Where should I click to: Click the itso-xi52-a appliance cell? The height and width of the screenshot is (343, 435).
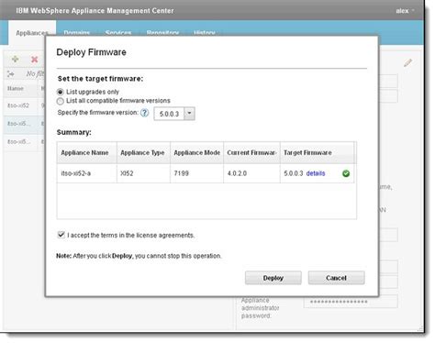(x=87, y=173)
